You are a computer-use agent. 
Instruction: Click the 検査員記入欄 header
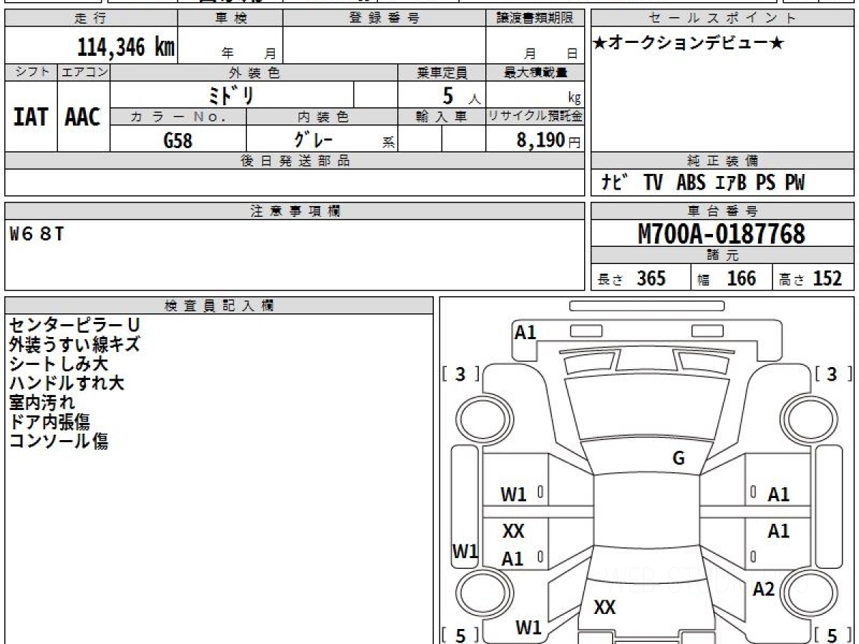click(x=219, y=305)
